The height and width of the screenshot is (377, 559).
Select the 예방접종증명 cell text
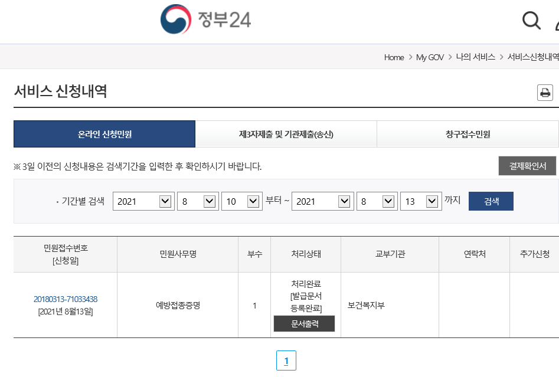click(x=178, y=305)
